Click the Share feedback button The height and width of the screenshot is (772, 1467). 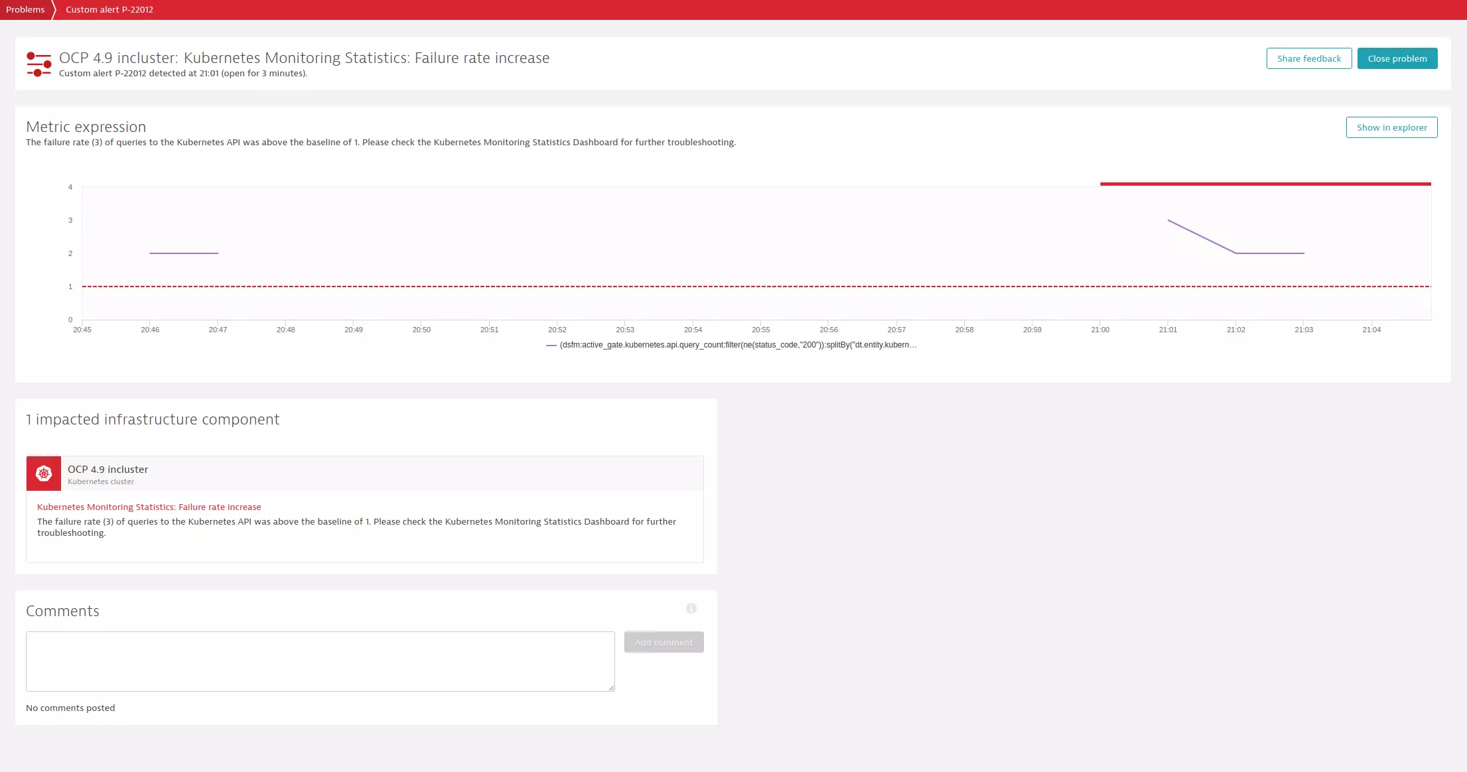1308,58
